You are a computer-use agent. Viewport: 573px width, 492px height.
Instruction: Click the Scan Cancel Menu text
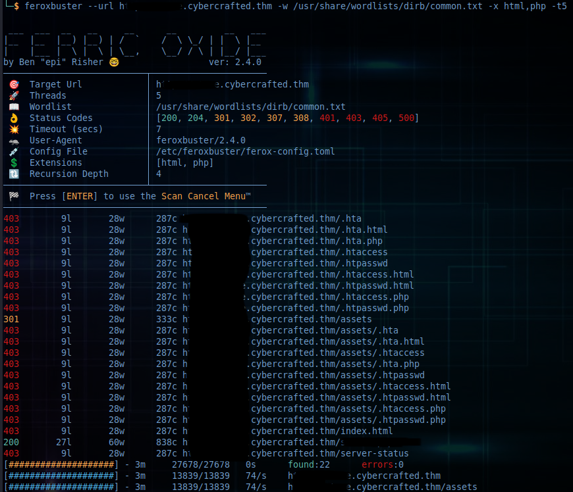coord(205,196)
